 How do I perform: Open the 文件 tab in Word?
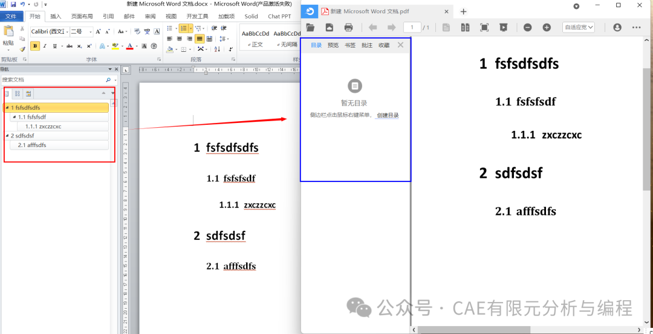[11, 17]
